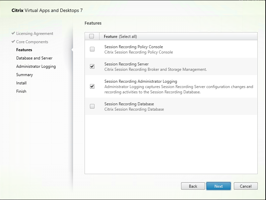Enable the Session Recording Database checkbox
The width and height of the screenshot is (266, 200).
92,106
